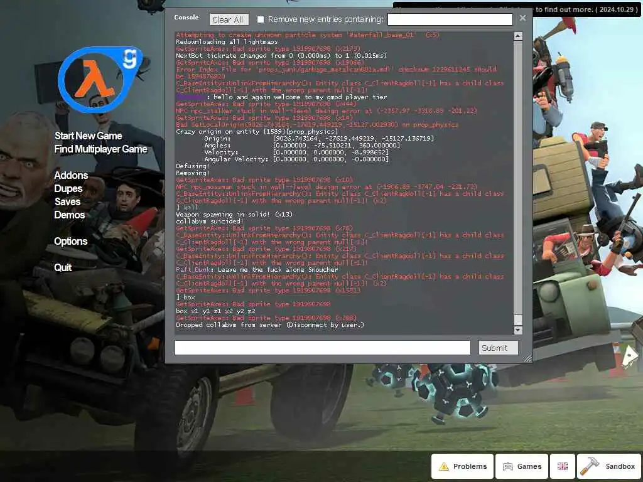This screenshot has height=482, width=643.
Task: Click the 'Removing!' console line
Action: coord(192,173)
